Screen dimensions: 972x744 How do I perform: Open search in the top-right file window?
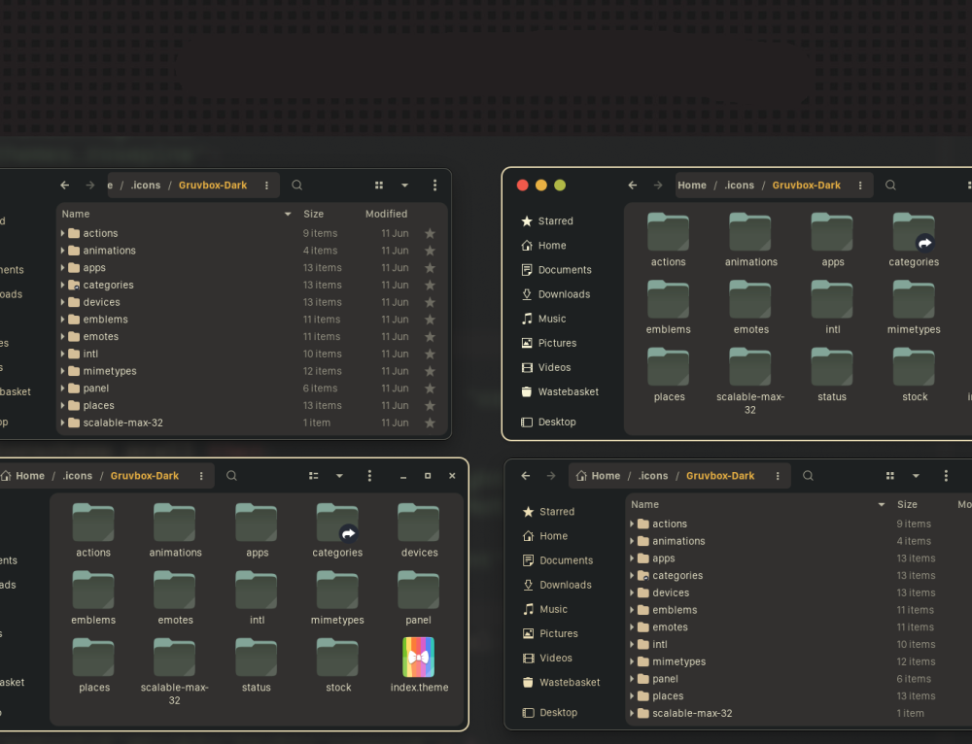pyautogui.click(x=890, y=185)
